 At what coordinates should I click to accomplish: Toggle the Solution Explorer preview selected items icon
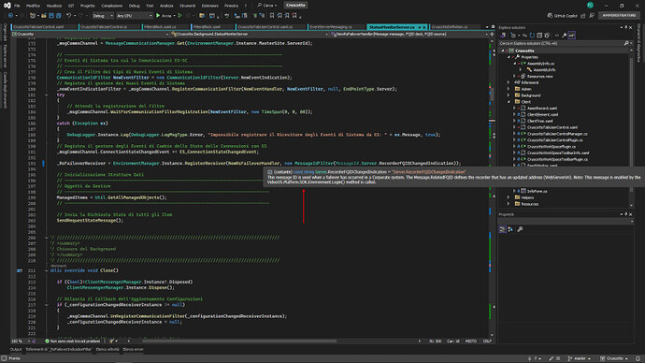[x=572, y=36]
